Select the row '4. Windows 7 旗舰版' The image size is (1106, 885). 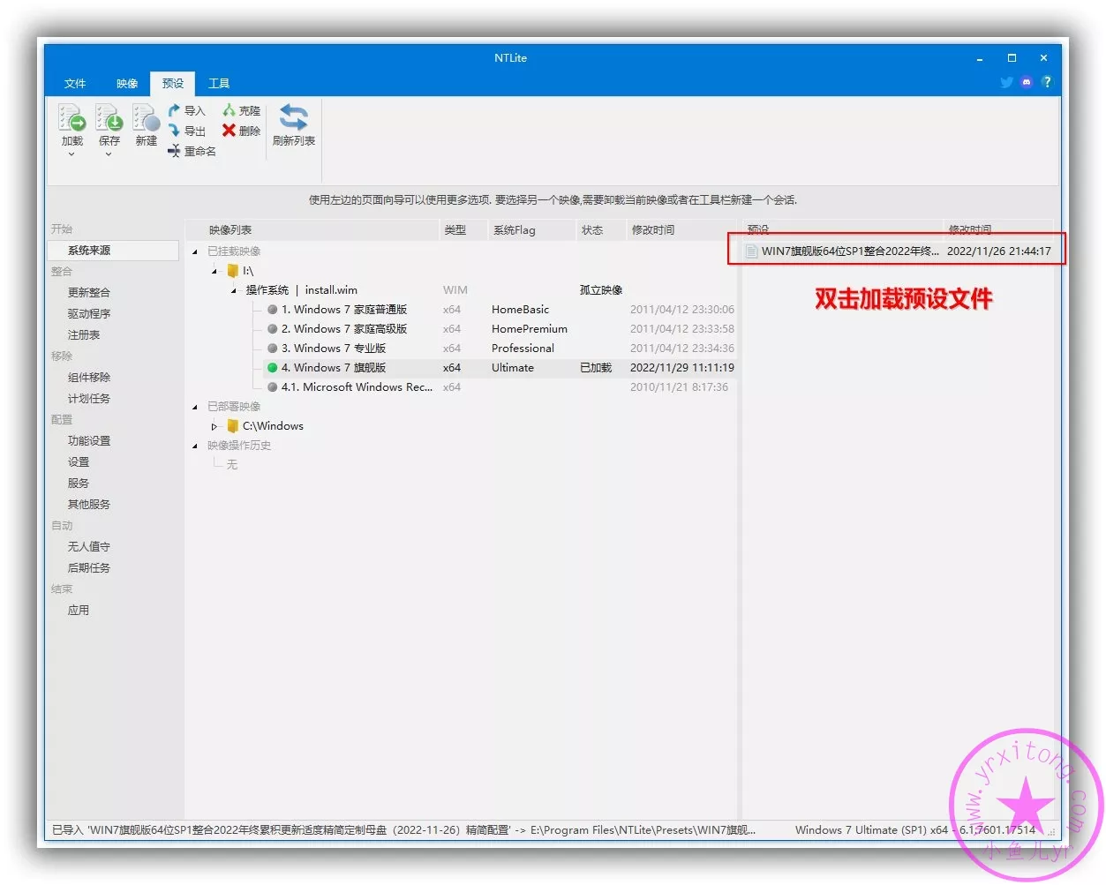coord(500,368)
